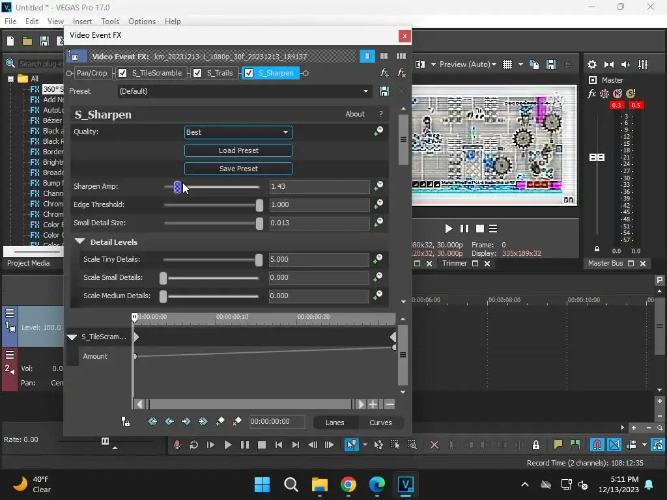Open the Edit menu
This screenshot has width=667, height=500.
tap(32, 21)
